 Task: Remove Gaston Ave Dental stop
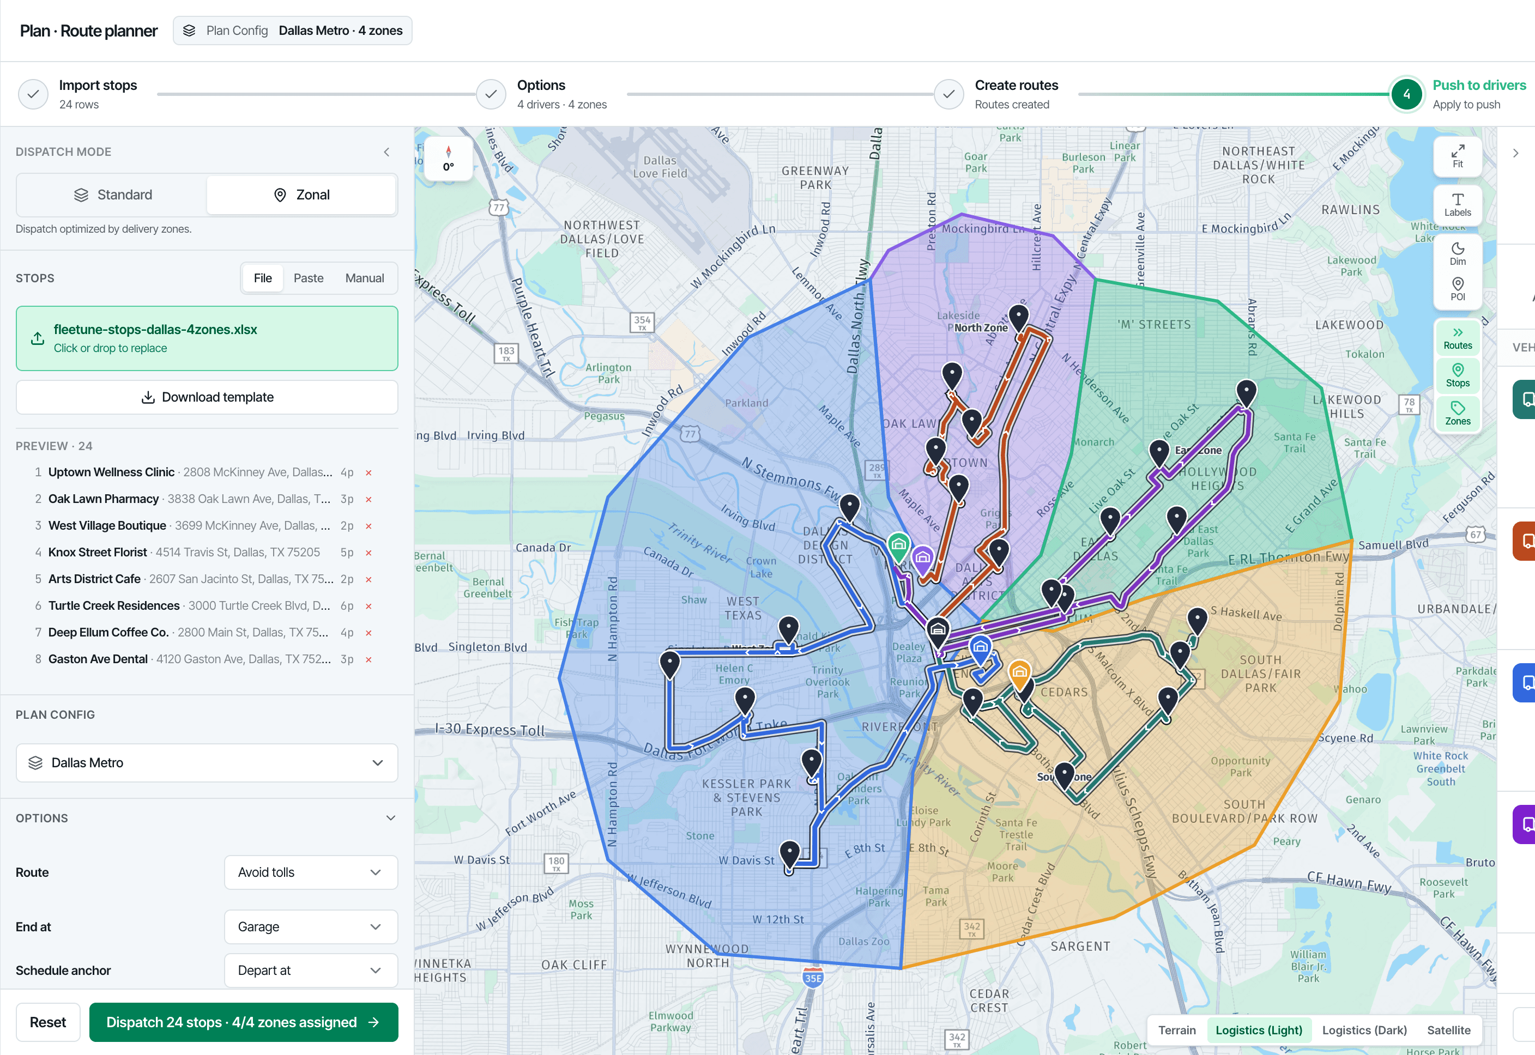(369, 660)
